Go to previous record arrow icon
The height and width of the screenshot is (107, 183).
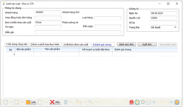coord(160,102)
